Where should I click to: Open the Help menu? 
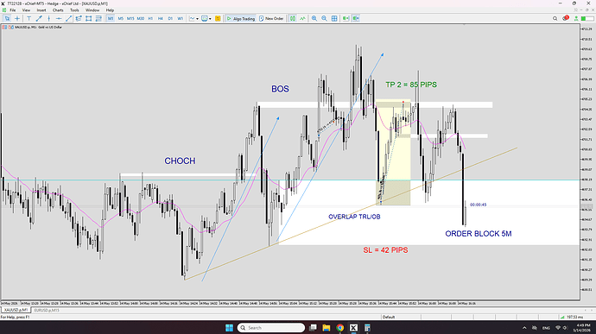110,10
